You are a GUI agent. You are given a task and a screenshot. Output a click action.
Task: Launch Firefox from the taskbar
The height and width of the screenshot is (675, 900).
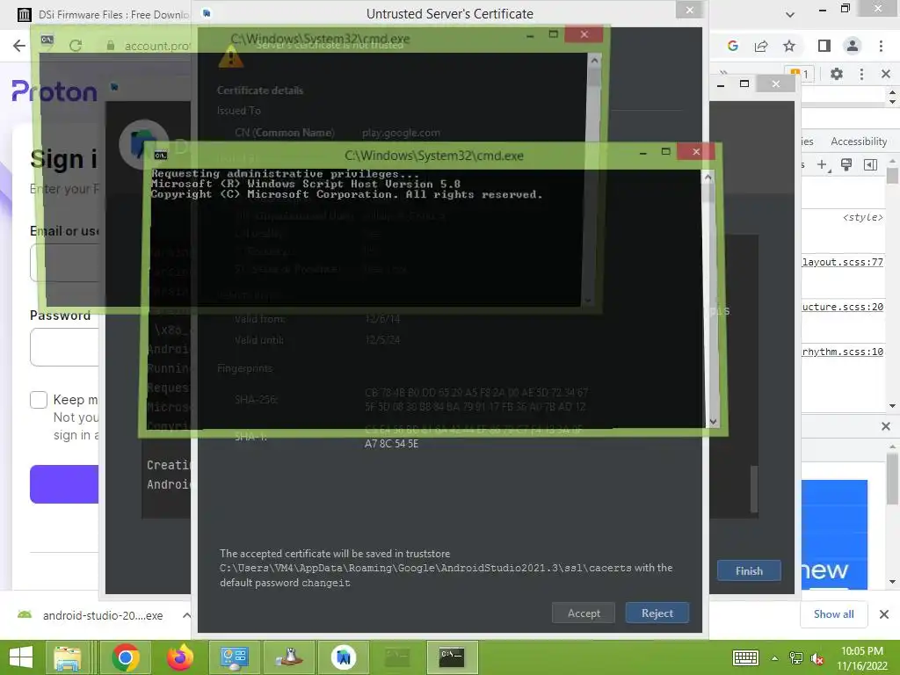point(179,657)
